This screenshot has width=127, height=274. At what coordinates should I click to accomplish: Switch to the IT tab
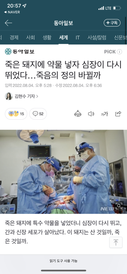pyautogui.click(x=78, y=37)
